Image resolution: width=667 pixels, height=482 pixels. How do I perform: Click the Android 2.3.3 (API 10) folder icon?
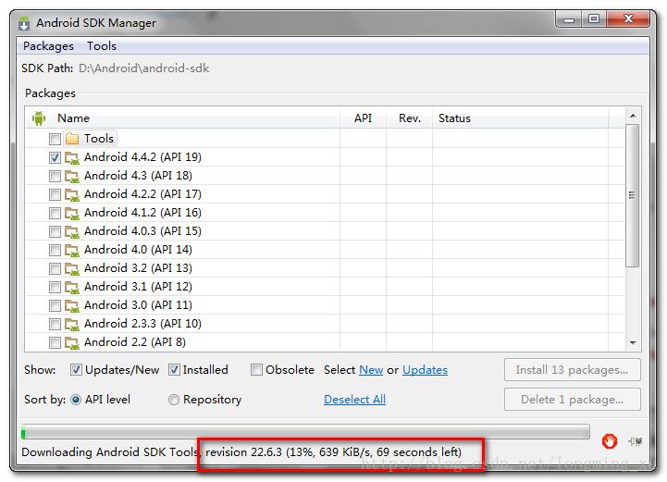click(72, 324)
